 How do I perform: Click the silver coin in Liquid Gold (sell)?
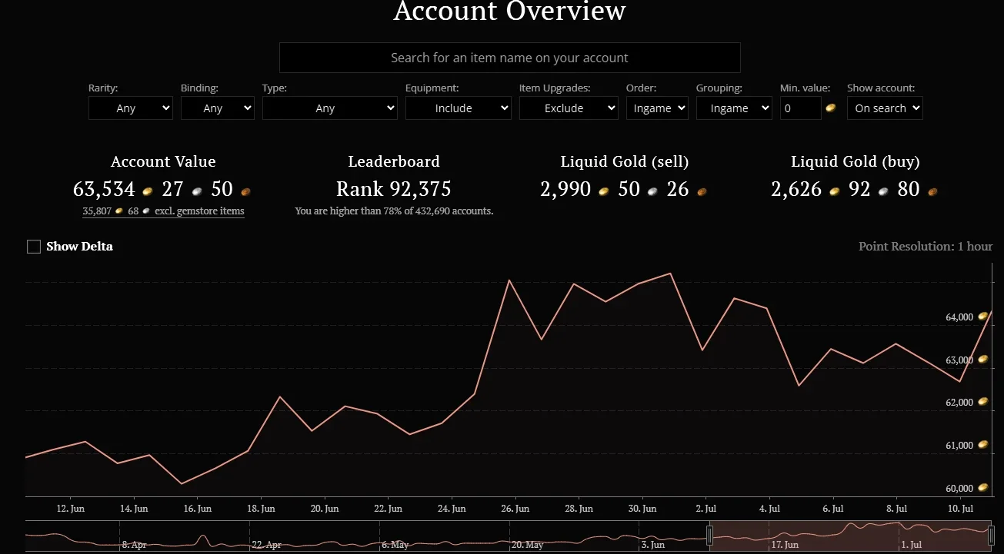click(652, 191)
